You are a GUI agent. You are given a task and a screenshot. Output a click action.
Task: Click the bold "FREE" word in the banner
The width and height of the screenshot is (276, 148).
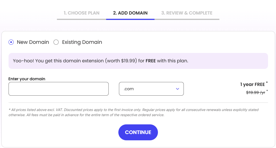click(x=151, y=61)
